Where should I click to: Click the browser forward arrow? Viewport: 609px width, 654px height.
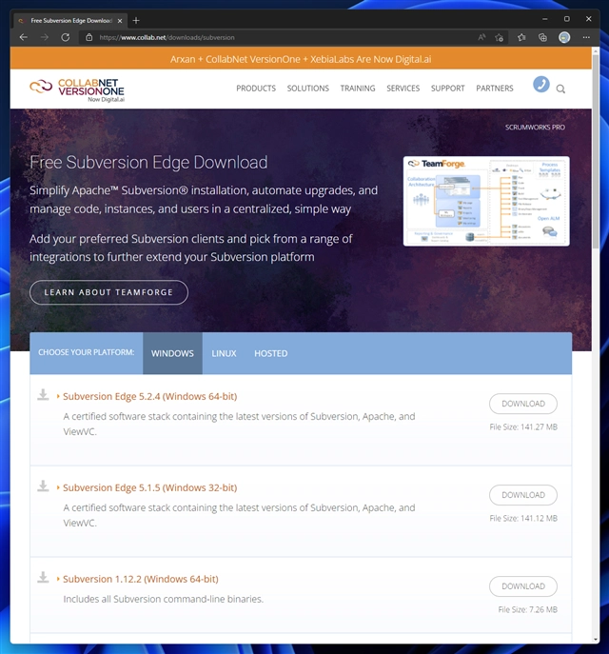44,37
